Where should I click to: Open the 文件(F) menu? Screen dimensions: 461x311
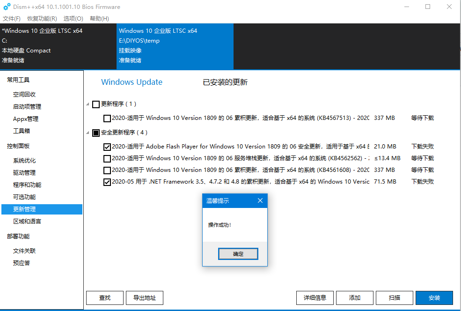point(11,19)
